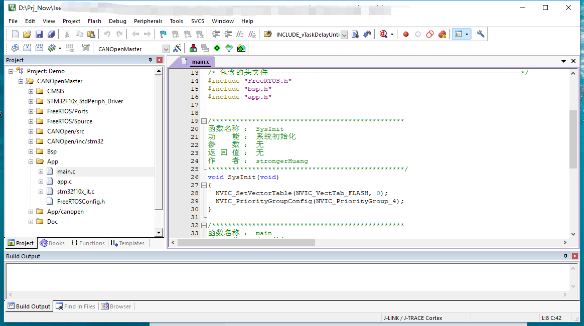The image size is (584, 326).
Task: Click the Save All files icon
Action: (x=51, y=34)
